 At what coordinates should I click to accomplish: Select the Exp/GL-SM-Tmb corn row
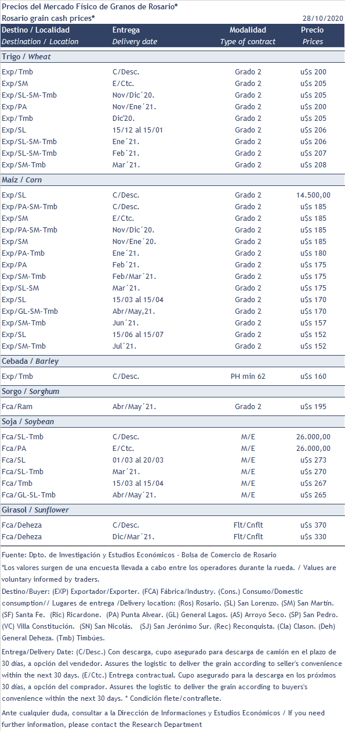tap(172, 311)
